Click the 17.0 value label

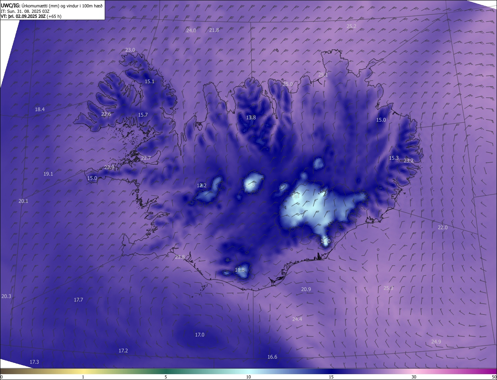tap(200, 335)
